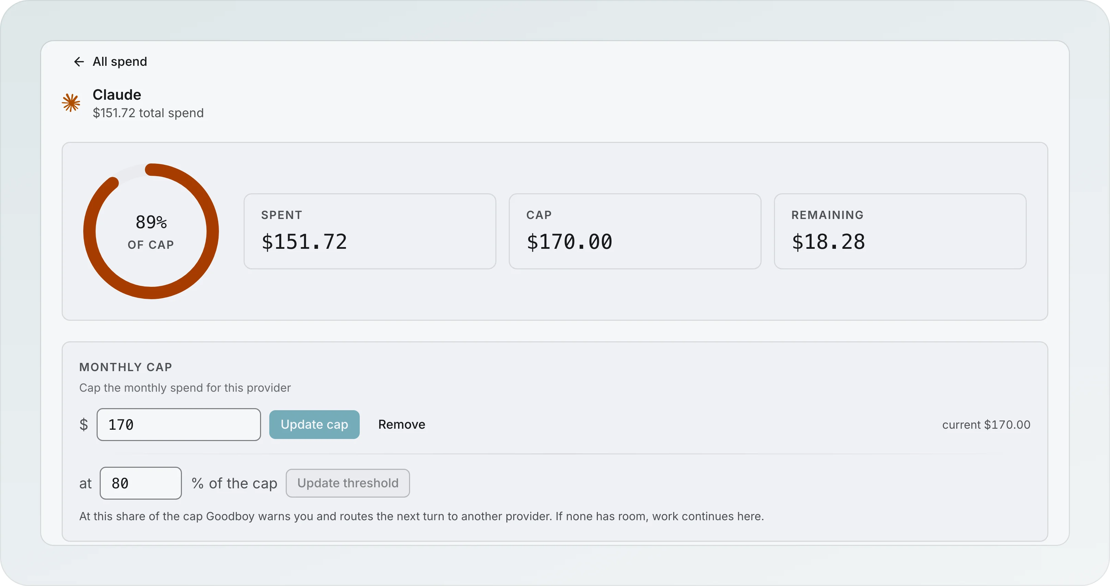Focus the threshold percent field showing 80
The height and width of the screenshot is (586, 1110).
(x=140, y=483)
